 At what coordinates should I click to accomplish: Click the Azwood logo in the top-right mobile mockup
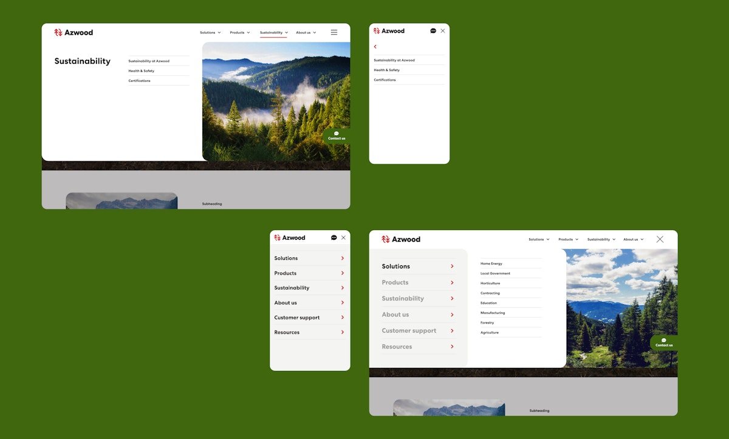389,31
